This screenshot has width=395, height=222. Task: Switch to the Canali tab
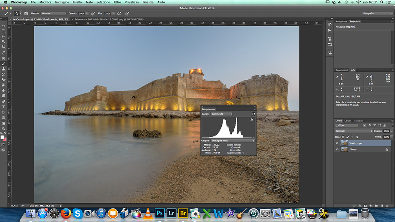348,121
